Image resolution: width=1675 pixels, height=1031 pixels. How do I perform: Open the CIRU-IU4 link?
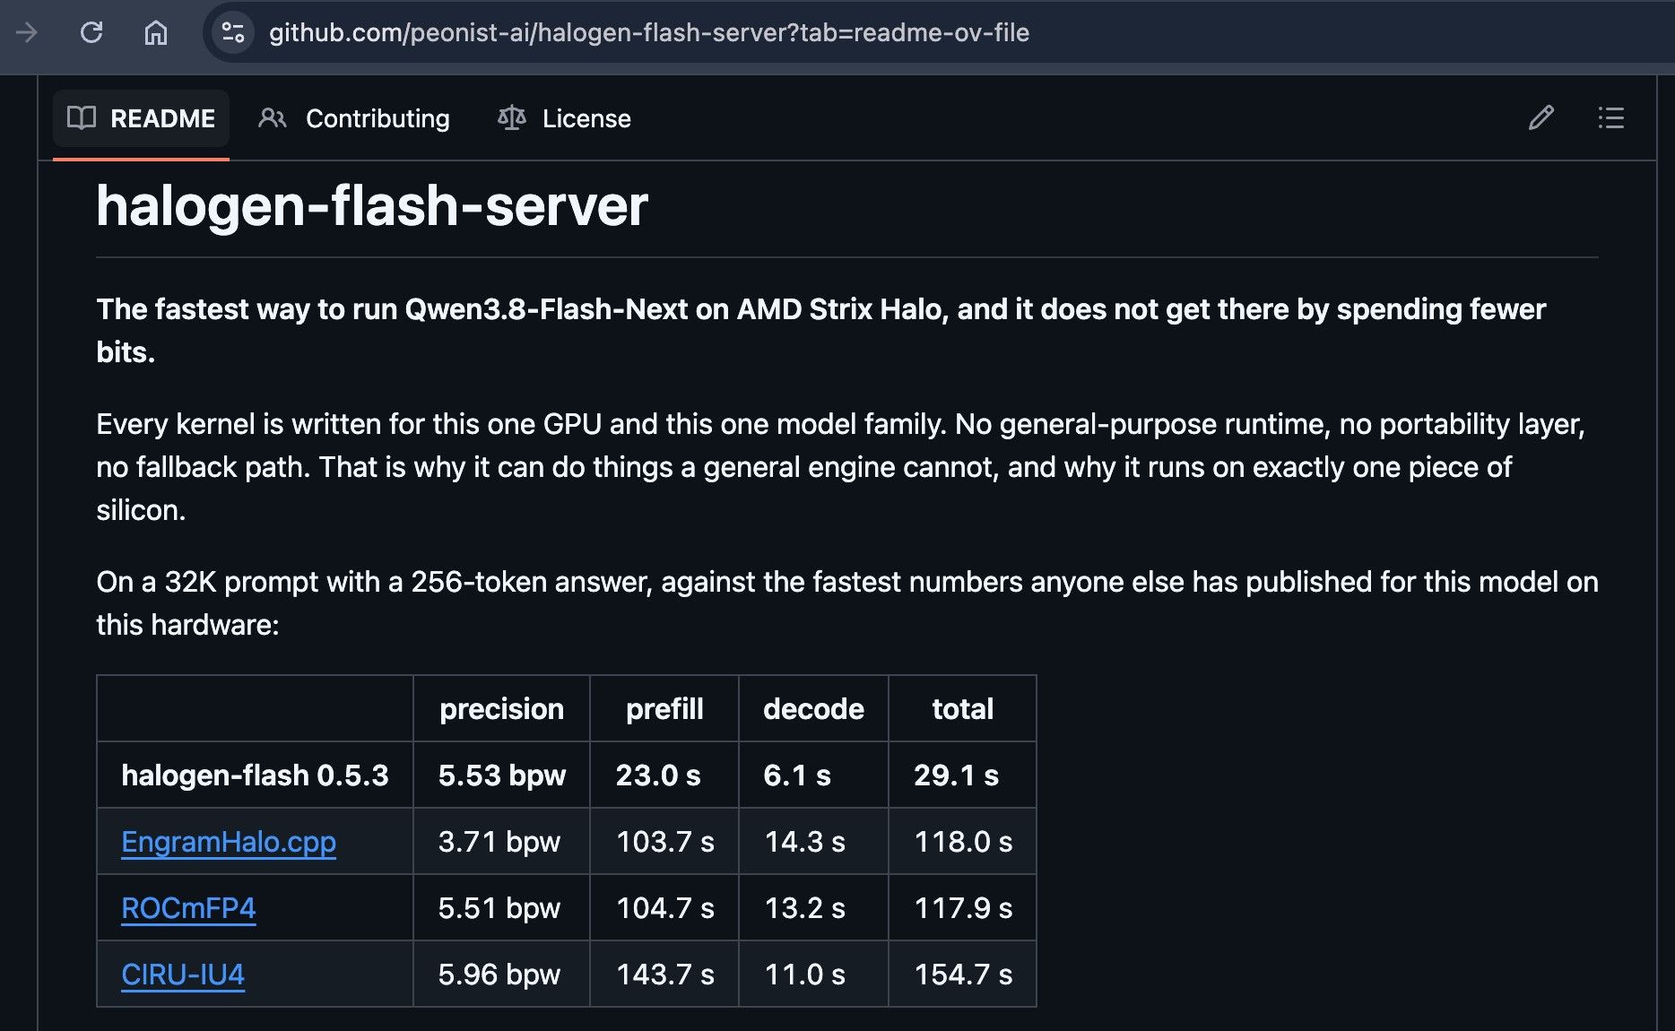[183, 975]
